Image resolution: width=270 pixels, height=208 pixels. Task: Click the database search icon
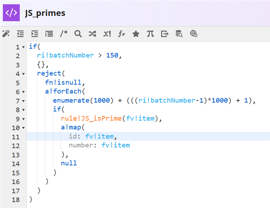(179, 33)
